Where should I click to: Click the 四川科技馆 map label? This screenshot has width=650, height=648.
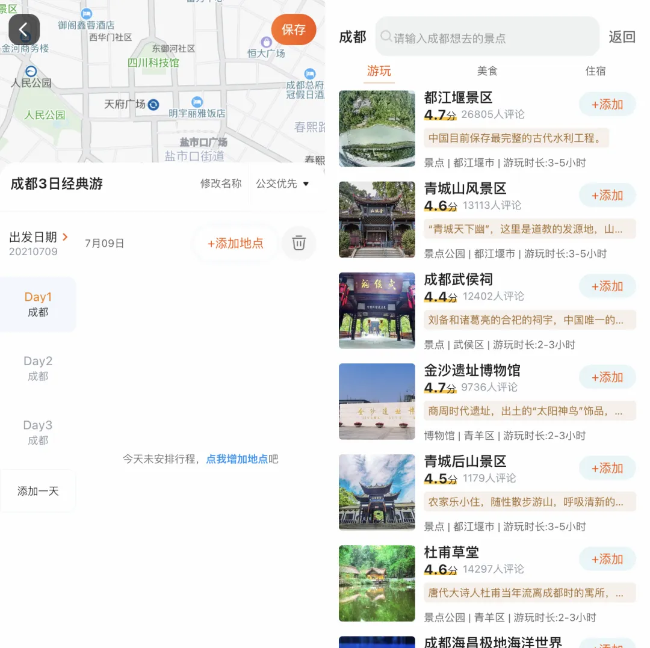tap(153, 63)
